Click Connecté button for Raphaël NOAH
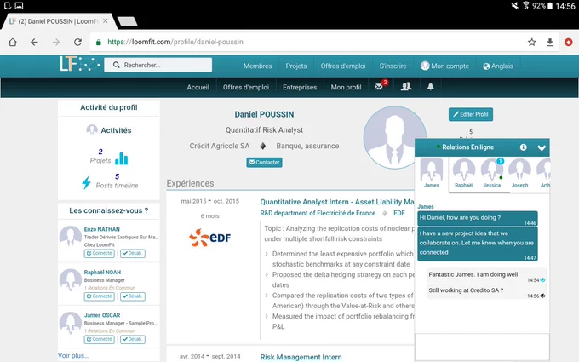This screenshot has height=362, width=579. point(100,296)
